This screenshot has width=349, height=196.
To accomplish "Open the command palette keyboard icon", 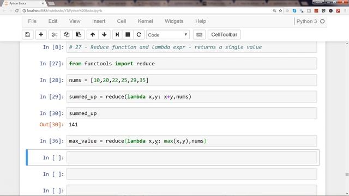I will (200, 35).
